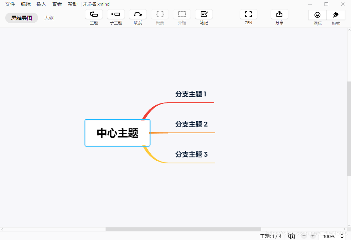Open the 插入 menu
This screenshot has width=351, height=240.
point(41,4)
